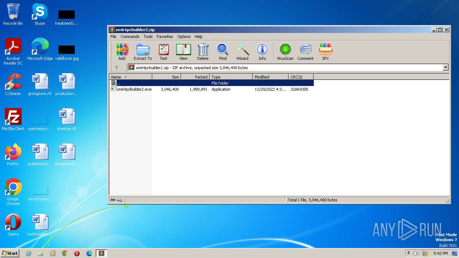Screen dimensions: 459x258
Task: Run the Test archive tool
Action: tap(164, 52)
